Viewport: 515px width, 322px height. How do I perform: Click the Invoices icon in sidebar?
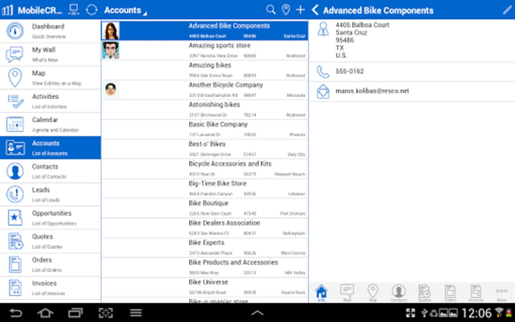point(15,288)
